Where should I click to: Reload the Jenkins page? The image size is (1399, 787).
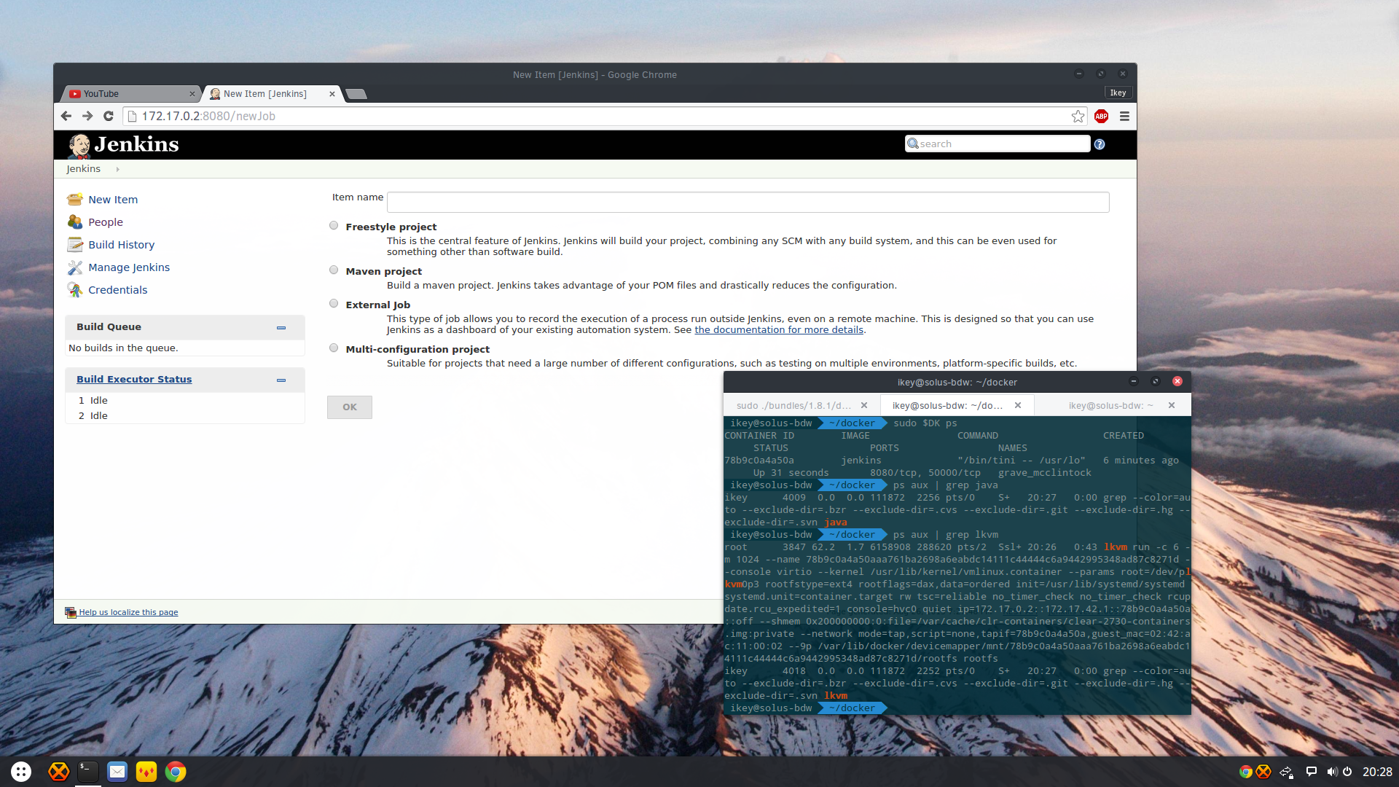click(109, 116)
